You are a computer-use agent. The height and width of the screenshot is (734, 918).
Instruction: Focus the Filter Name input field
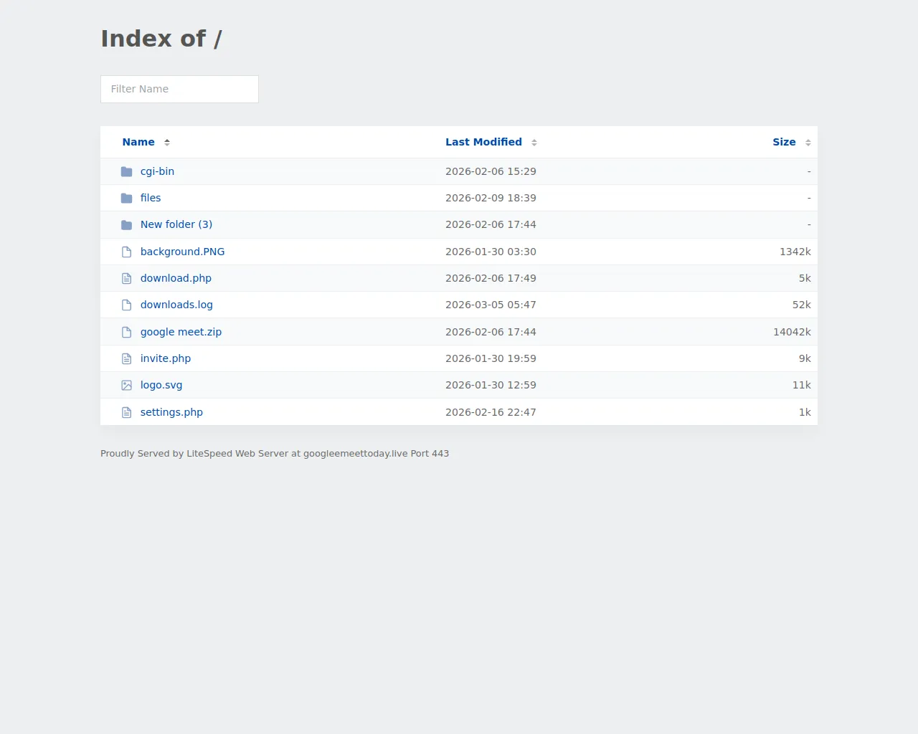click(x=179, y=89)
